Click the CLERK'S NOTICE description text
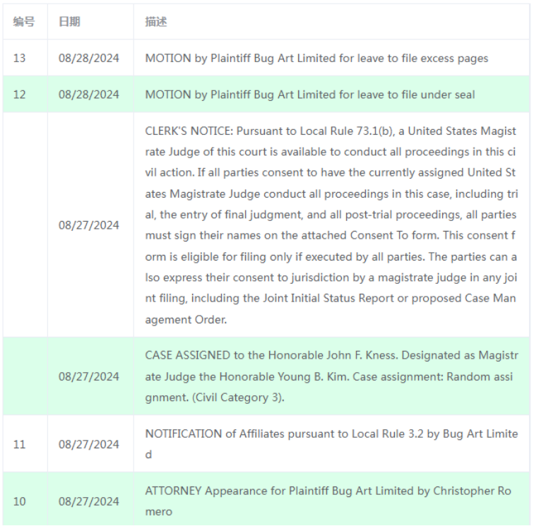 pyautogui.click(x=331, y=225)
